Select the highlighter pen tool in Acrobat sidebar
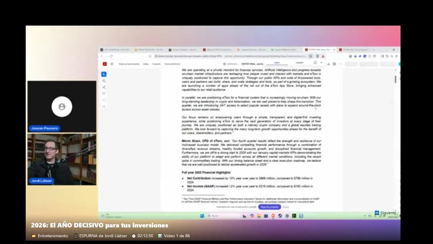This screenshot has height=244, width=433. [x=104, y=87]
